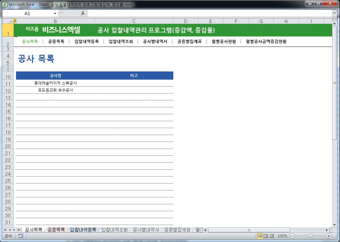Image resolution: width=340 pixels, height=242 pixels.
Task: Click the macro recording icon in status bar
Action: coord(21,236)
